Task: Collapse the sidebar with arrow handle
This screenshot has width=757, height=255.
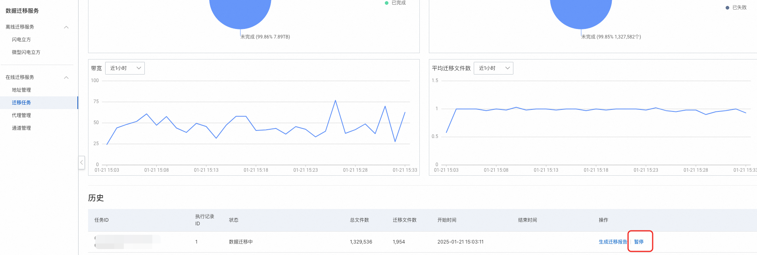Action: click(81, 162)
